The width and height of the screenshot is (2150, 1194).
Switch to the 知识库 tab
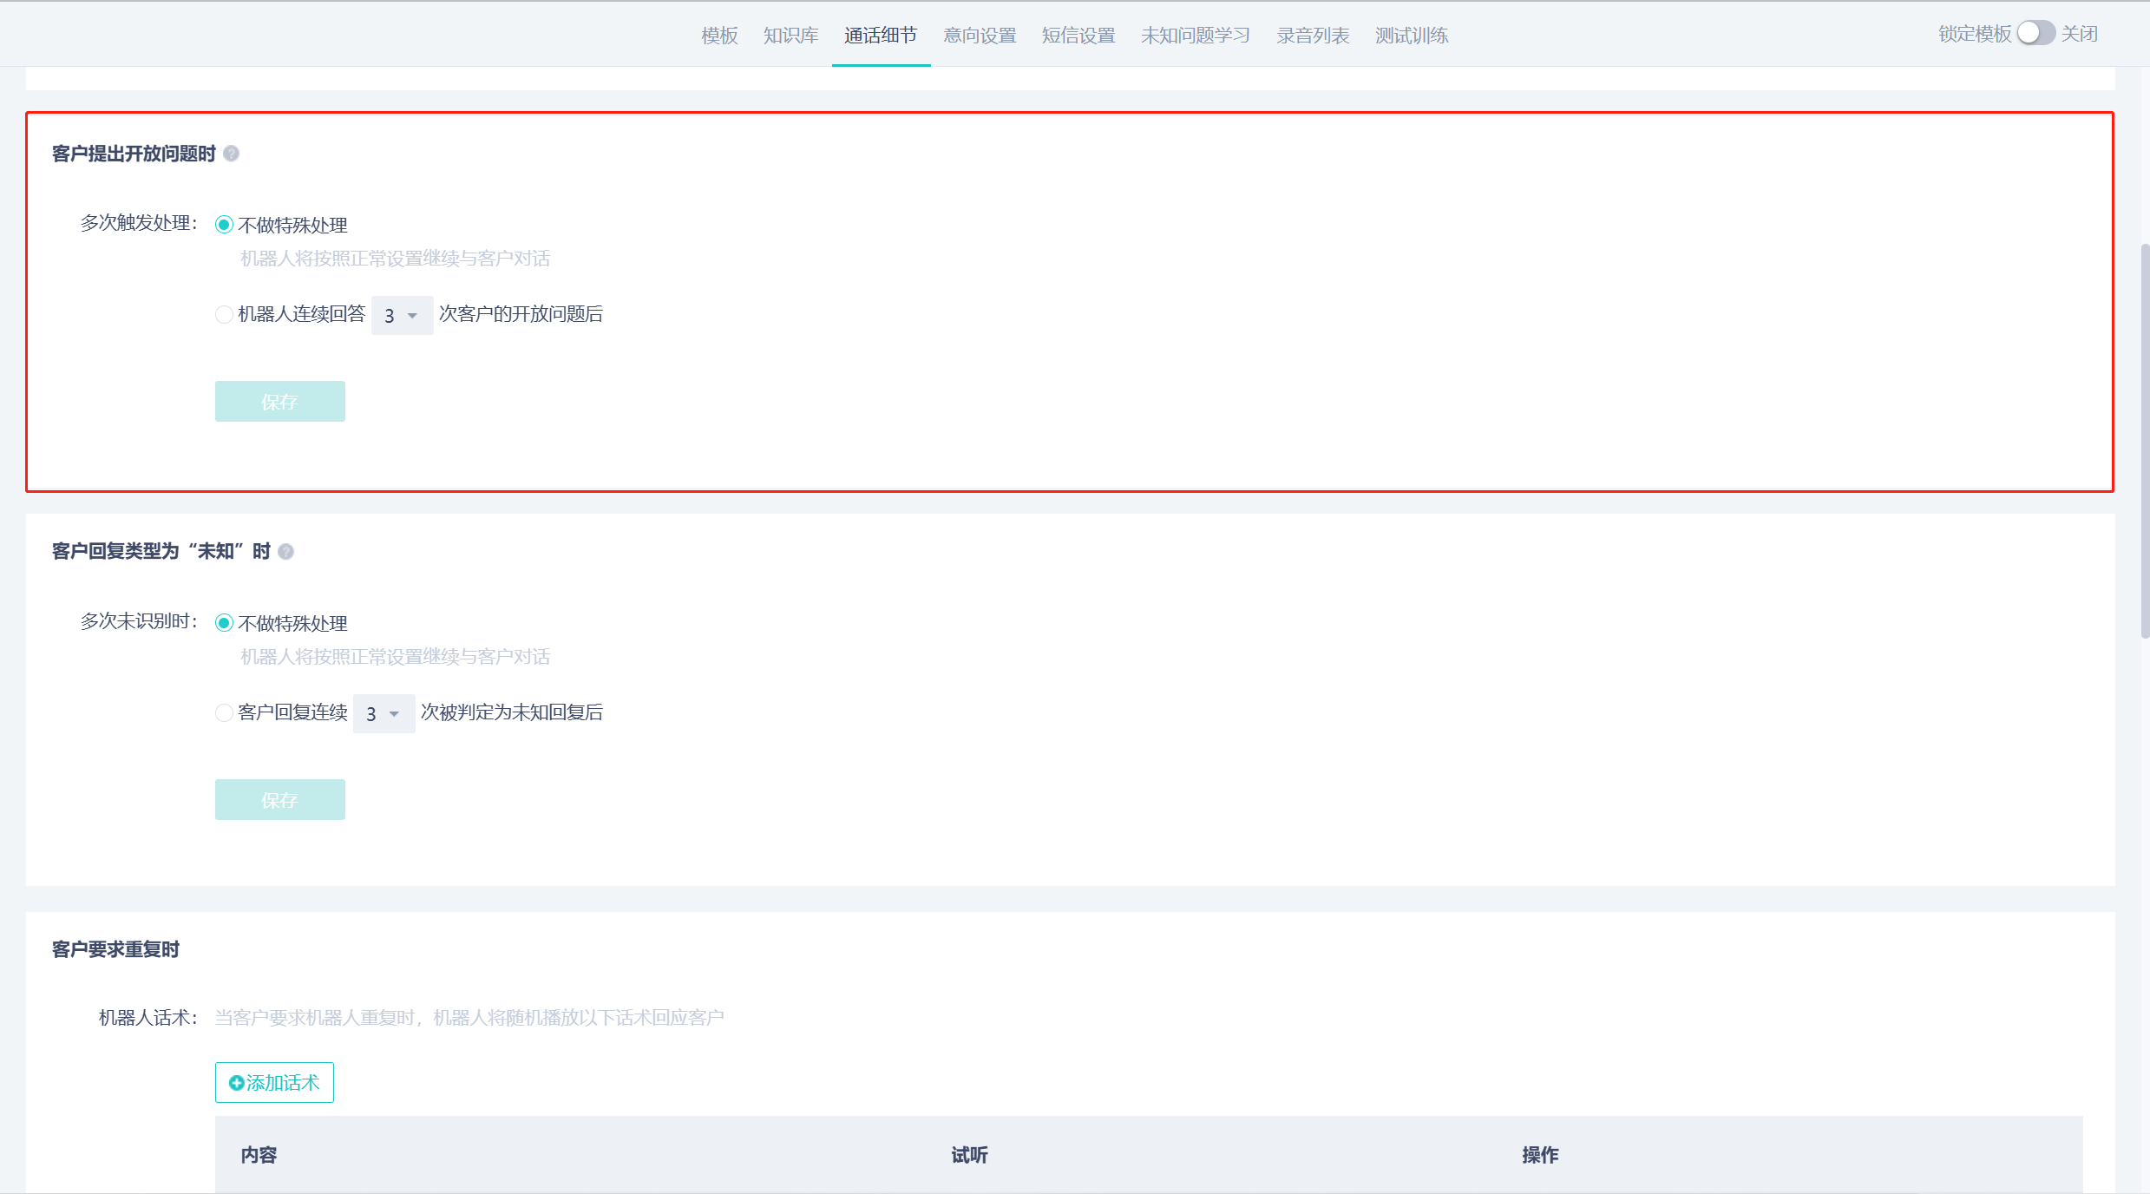pos(790,36)
